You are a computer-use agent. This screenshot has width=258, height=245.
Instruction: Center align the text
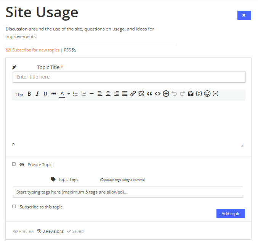click(108, 94)
